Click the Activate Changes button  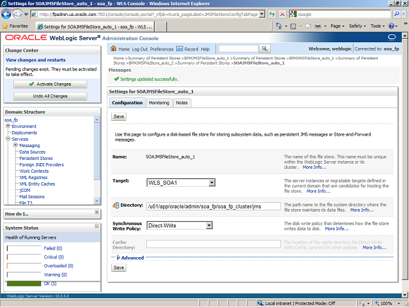pyautogui.click(x=50, y=84)
